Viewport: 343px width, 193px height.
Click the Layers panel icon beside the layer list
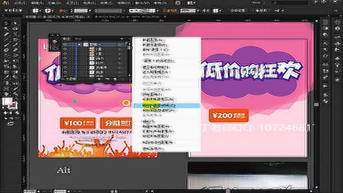pos(55,41)
